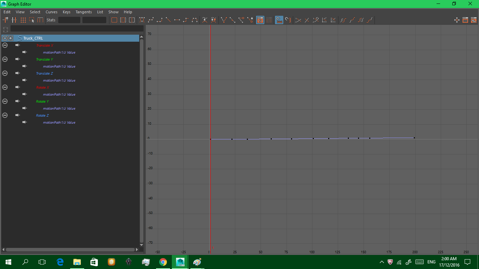479x269 pixels.
Task: Select the Move Nearest Picked Key tool
Action: pyautogui.click(x=6, y=20)
